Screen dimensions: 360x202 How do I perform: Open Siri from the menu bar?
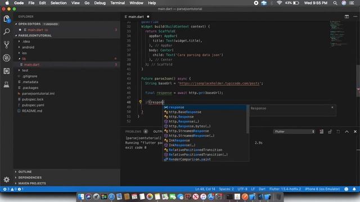tap(344, 3)
